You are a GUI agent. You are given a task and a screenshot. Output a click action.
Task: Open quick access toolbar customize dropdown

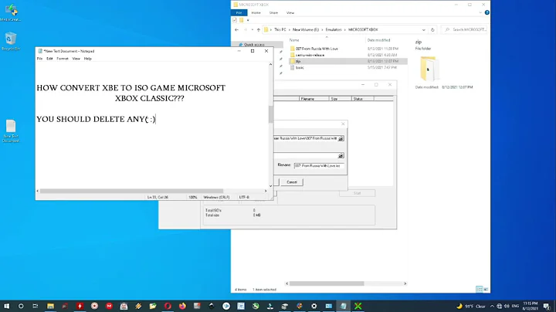(x=248, y=20)
